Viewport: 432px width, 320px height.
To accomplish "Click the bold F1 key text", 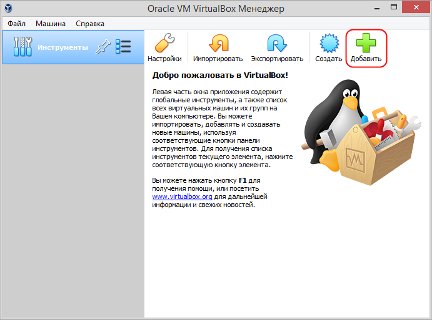I will (243, 181).
